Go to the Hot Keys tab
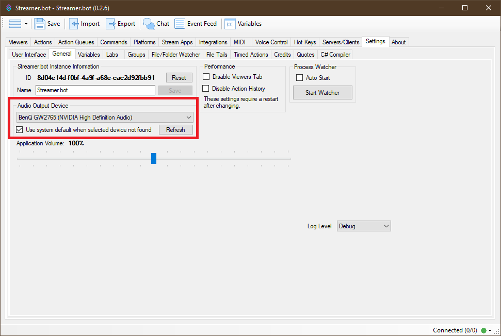The image size is (501, 336). [305, 42]
